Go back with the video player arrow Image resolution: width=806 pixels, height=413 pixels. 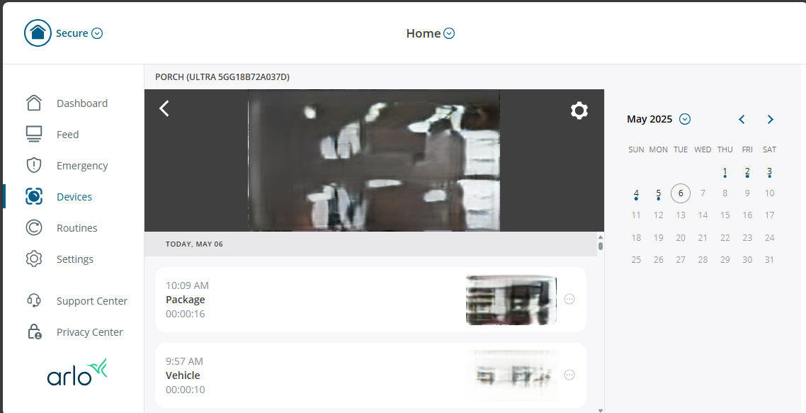point(164,108)
